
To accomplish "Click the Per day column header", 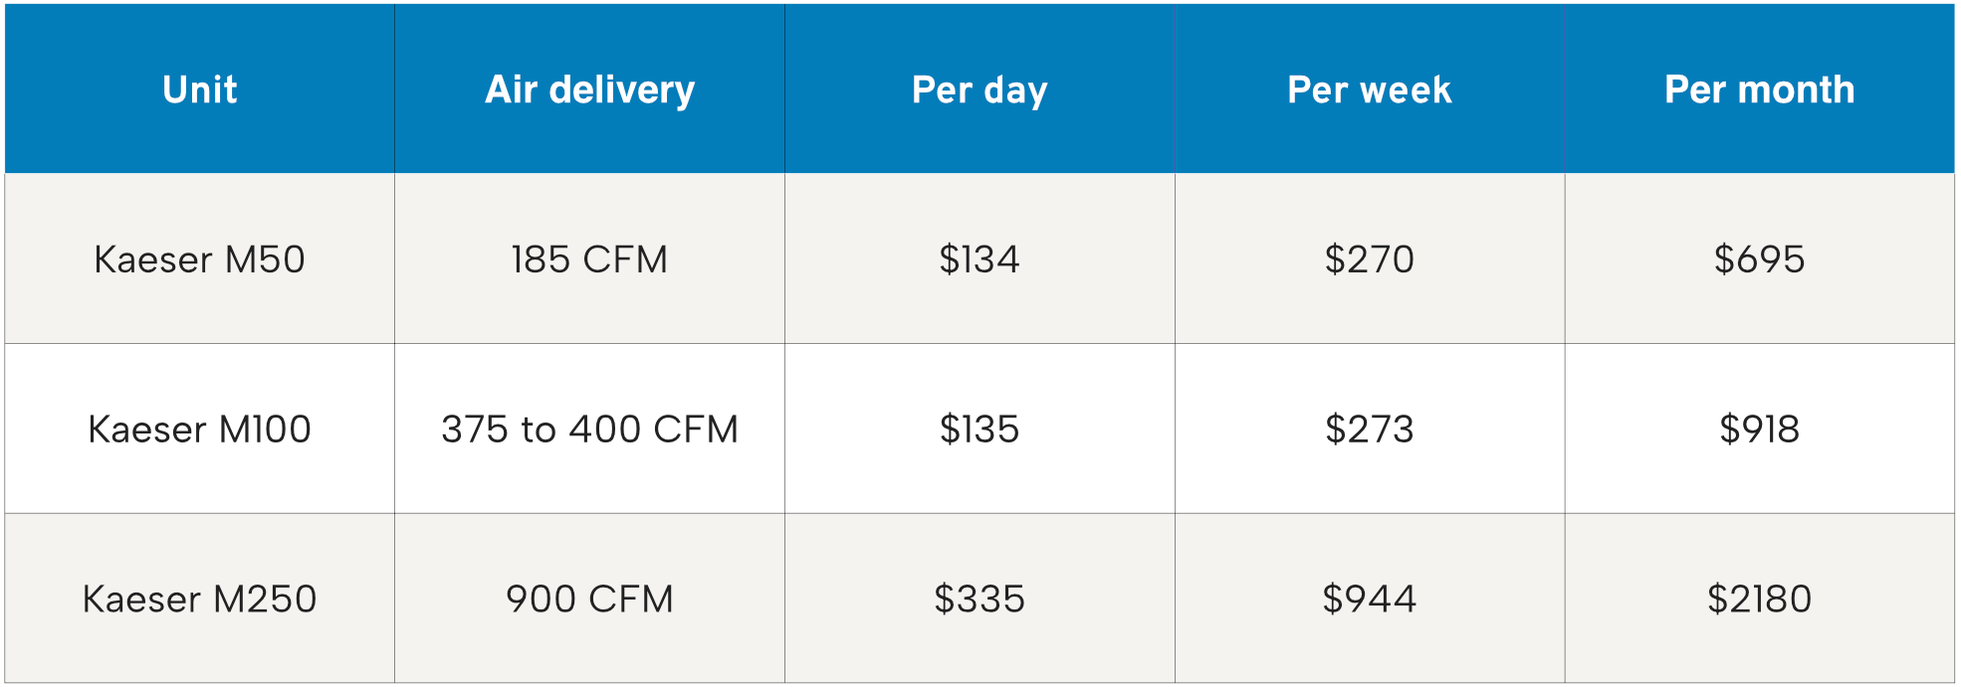I will pos(980,89).
